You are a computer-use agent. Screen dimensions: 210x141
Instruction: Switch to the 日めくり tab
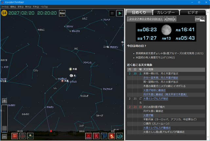click(x=139, y=12)
